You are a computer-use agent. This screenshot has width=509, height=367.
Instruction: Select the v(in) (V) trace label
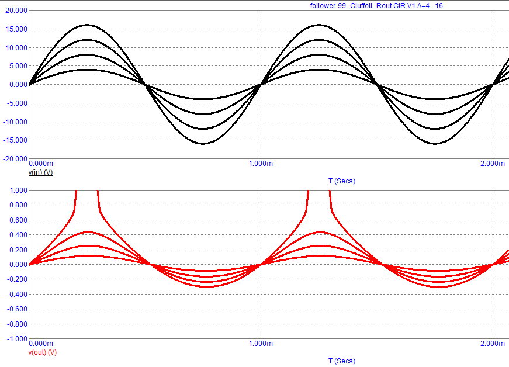pyautogui.click(x=40, y=172)
